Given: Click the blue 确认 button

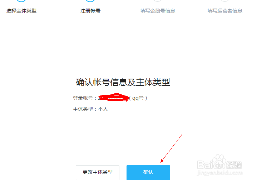Looking at the screenshot, I should [x=148, y=172].
